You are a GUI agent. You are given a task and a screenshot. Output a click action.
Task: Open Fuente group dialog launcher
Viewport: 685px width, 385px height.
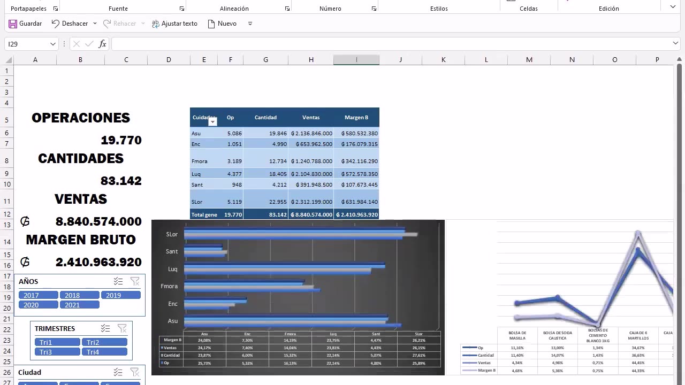coord(182,9)
